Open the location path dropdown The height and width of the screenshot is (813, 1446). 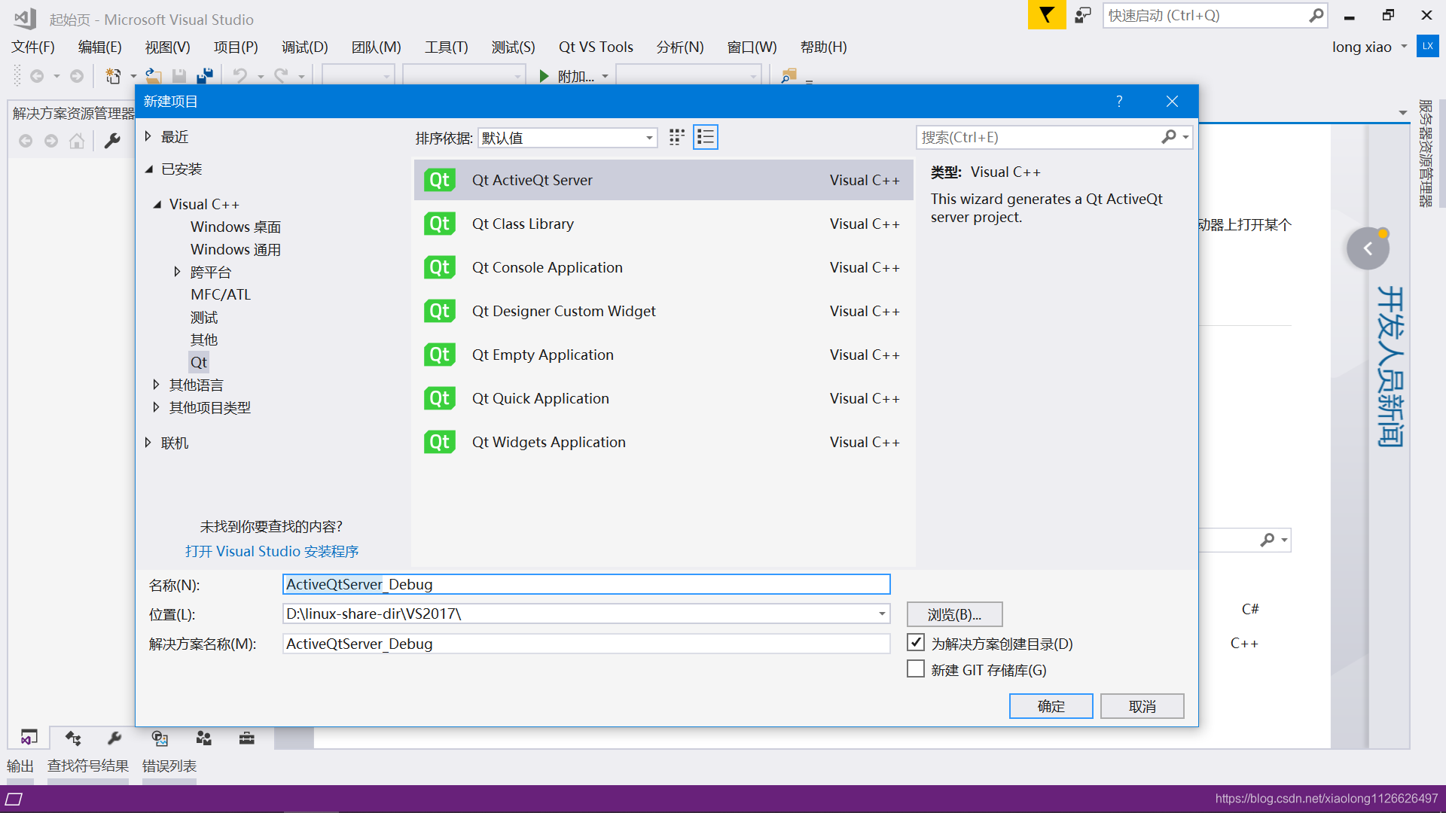(x=881, y=614)
